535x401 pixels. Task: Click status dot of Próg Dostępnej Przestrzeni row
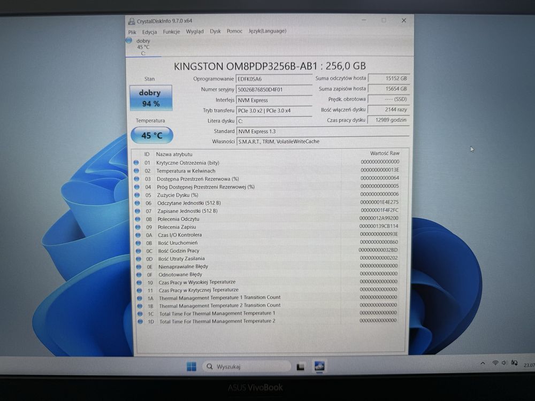click(137, 187)
